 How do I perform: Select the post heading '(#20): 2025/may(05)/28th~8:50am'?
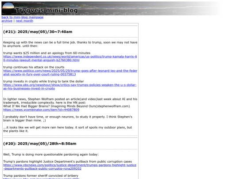point(40,144)
